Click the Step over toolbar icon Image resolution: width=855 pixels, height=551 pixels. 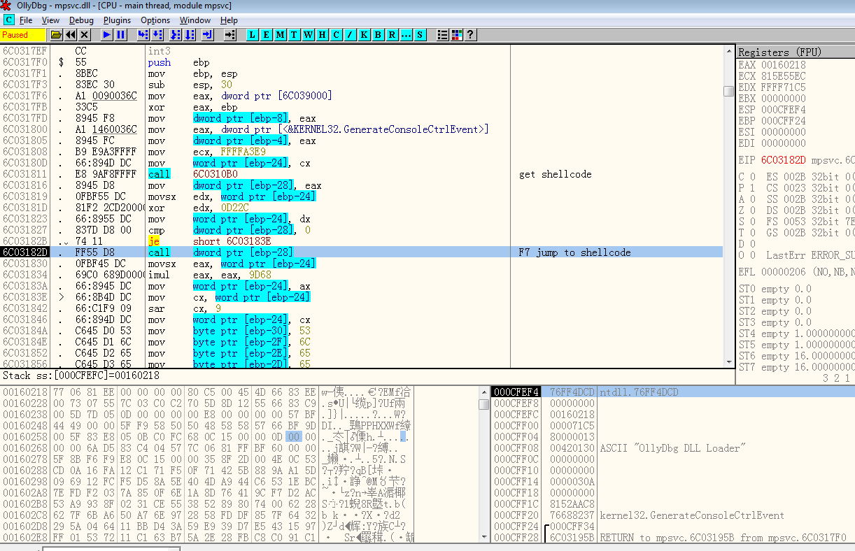coord(158,34)
